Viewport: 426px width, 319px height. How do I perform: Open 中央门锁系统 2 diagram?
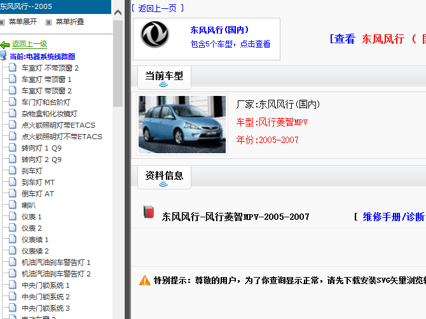coord(45,297)
